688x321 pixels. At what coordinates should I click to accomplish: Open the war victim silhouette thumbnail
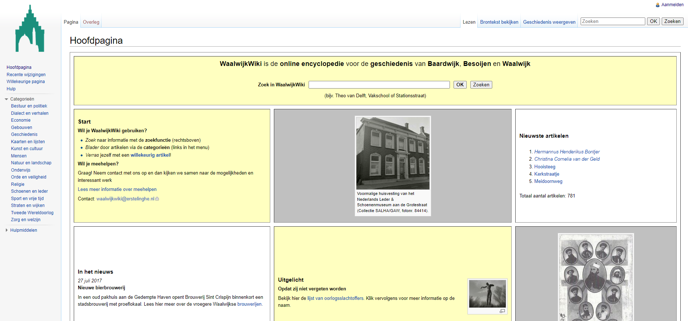(487, 294)
